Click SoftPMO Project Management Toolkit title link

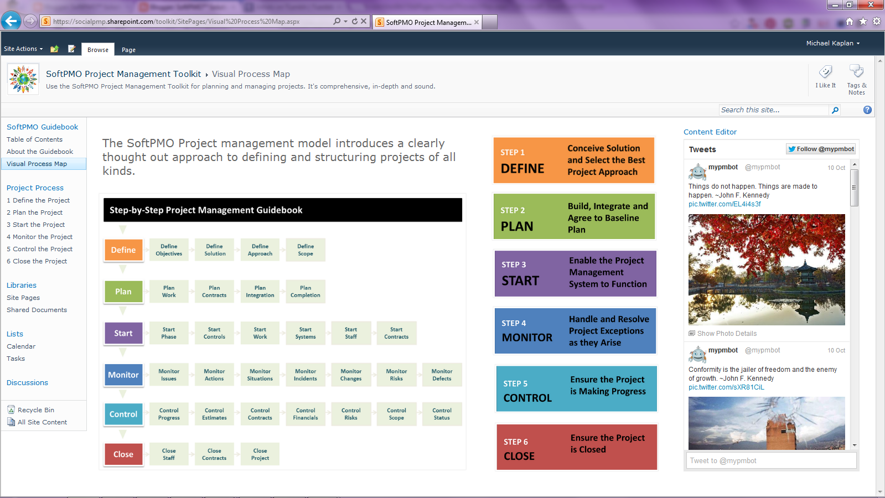pos(123,74)
